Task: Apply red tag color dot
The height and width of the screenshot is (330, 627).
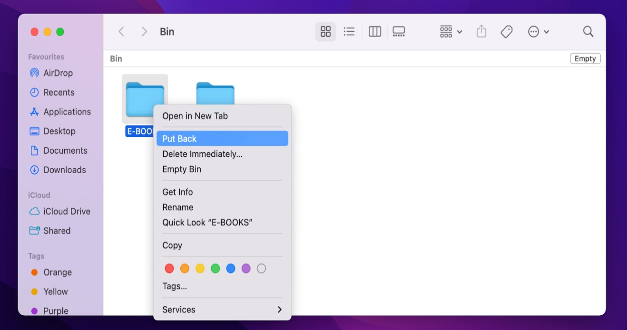Action: point(169,269)
